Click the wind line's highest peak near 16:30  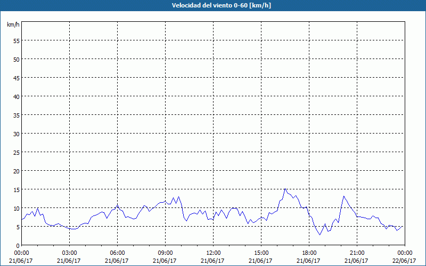[285, 189]
